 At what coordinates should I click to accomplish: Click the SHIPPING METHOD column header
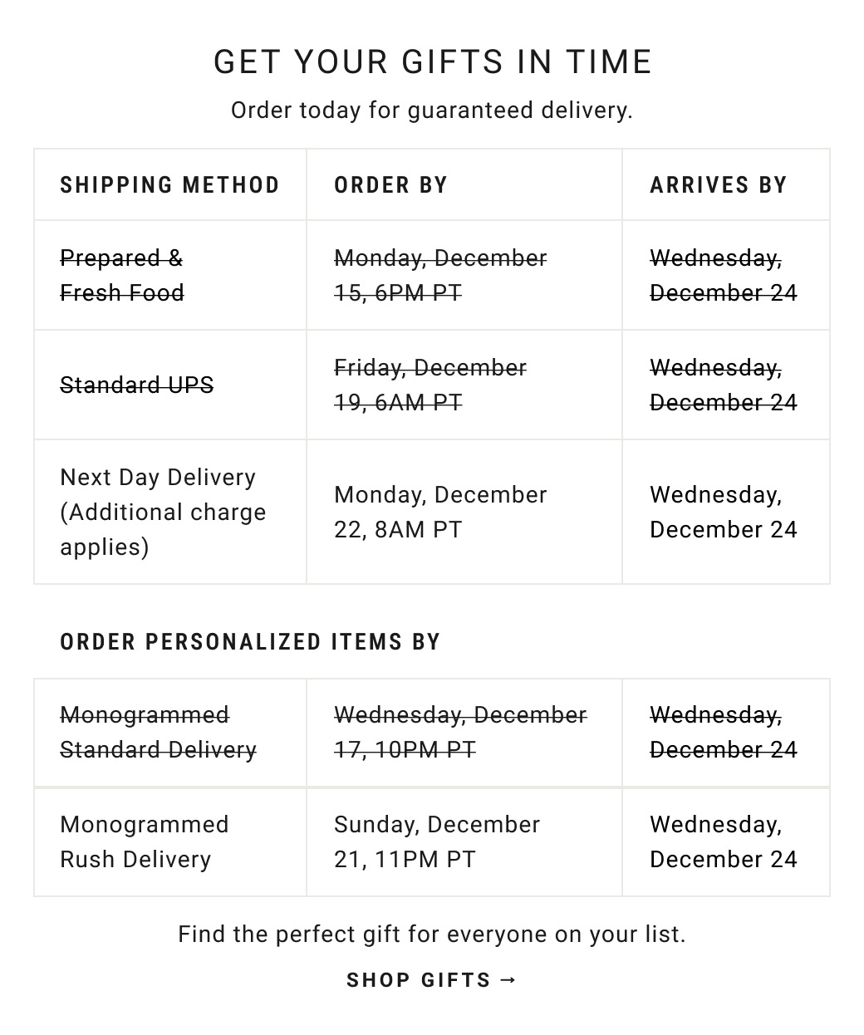pyautogui.click(x=169, y=184)
